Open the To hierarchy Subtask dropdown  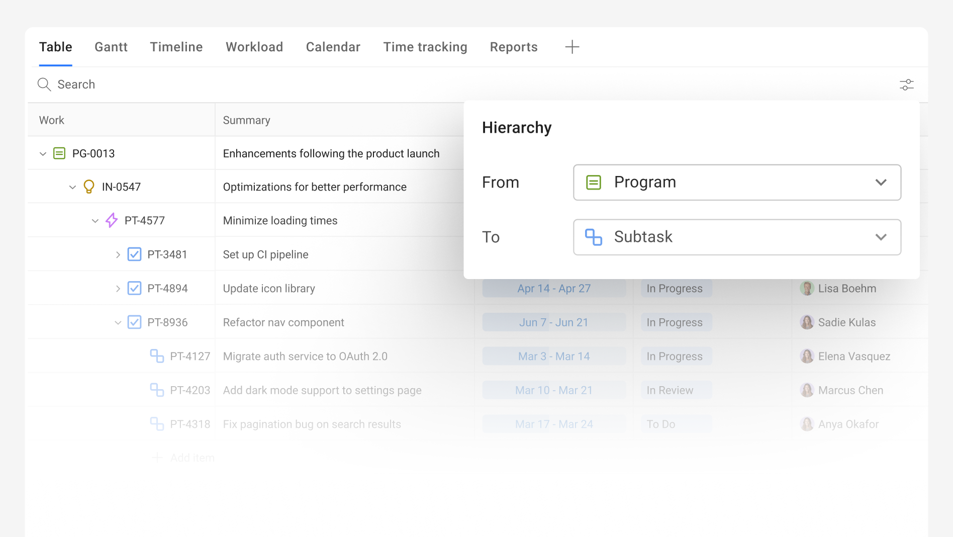pyautogui.click(x=737, y=237)
